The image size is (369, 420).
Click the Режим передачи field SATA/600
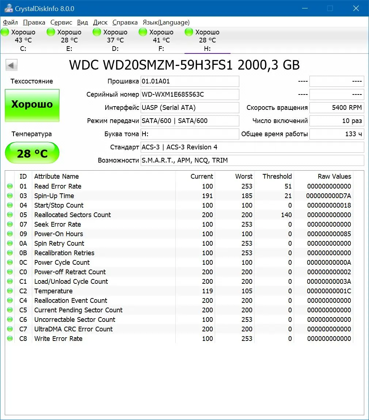pyautogui.click(x=190, y=121)
